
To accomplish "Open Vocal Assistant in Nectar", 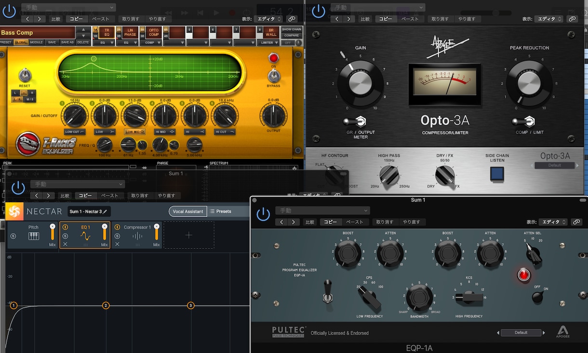I will [x=188, y=211].
